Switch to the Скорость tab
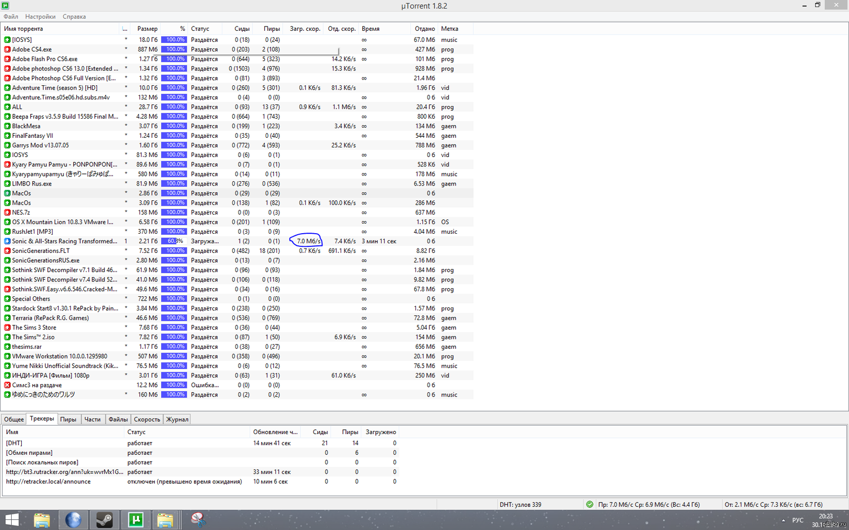Image resolution: width=849 pixels, height=530 pixels. coord(147,419)
